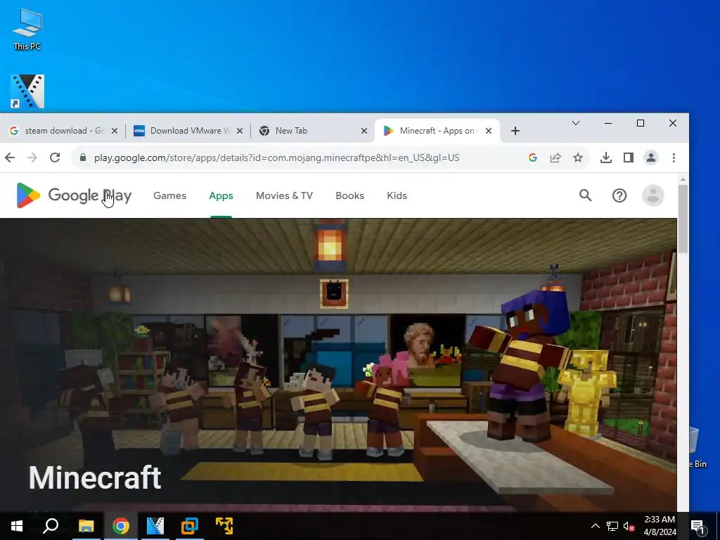
Task: Open This PC desktop icon
Action: point(27,29)
